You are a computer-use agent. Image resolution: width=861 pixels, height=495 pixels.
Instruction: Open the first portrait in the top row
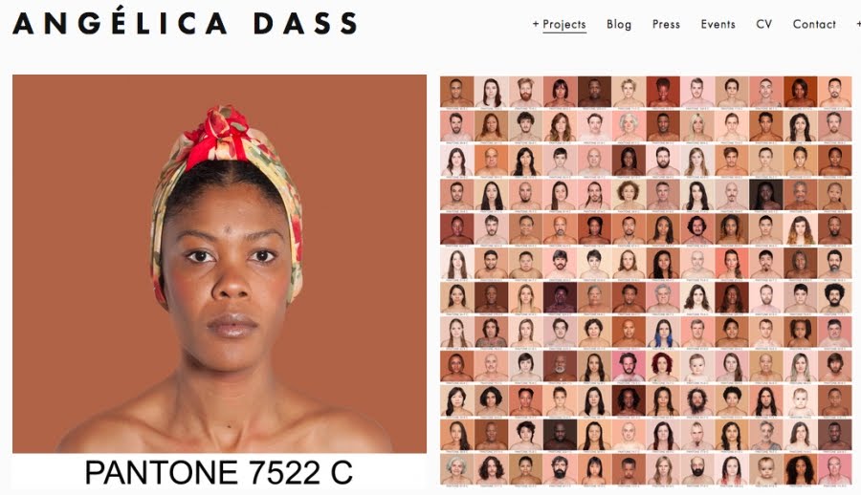click(x=456, y=92)
